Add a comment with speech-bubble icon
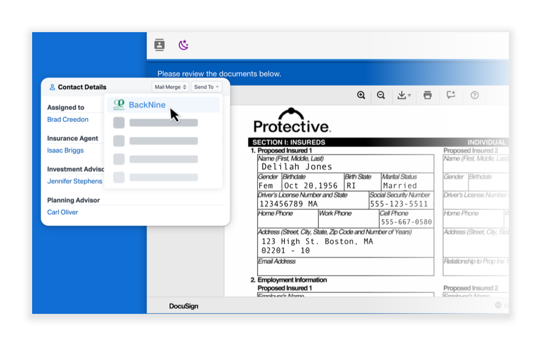 tap(450, 95)
